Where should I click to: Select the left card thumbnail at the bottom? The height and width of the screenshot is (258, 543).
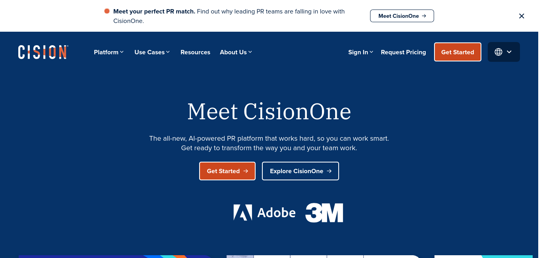coord(115,256)
